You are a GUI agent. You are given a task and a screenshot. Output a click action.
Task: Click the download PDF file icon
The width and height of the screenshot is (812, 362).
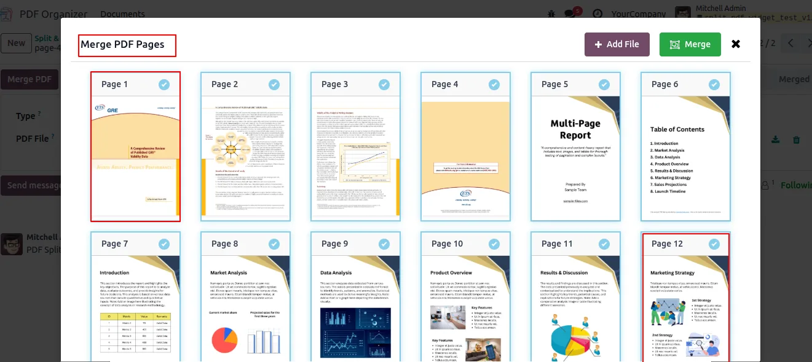coord(776,140)
